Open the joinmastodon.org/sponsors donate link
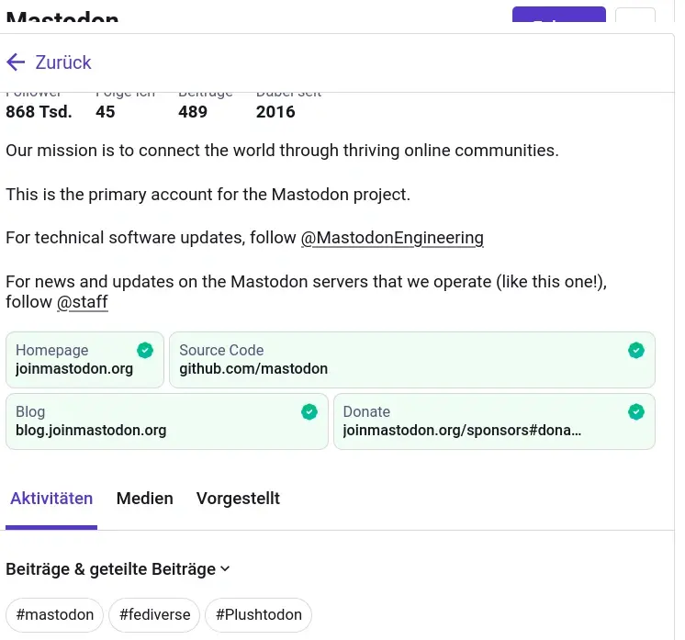This screenshot has height=640, width=685. click(462, 431)
